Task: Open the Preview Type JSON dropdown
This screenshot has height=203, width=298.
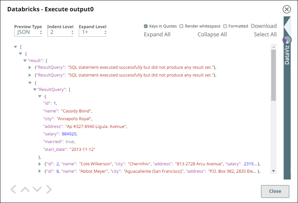Action: (28, 32)
